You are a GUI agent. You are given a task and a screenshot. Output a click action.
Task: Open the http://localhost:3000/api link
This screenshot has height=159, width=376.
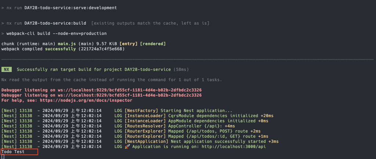coord(234,147)
